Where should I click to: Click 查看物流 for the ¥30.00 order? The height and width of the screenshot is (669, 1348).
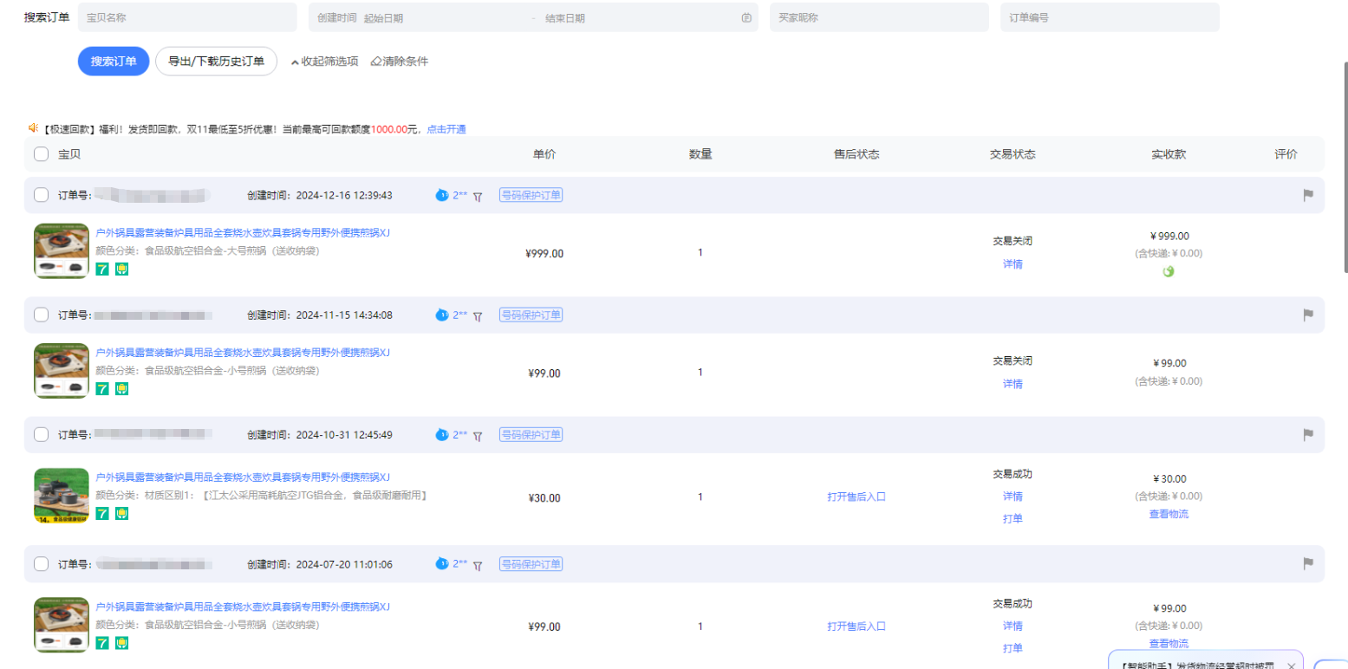pos(1168,514)
